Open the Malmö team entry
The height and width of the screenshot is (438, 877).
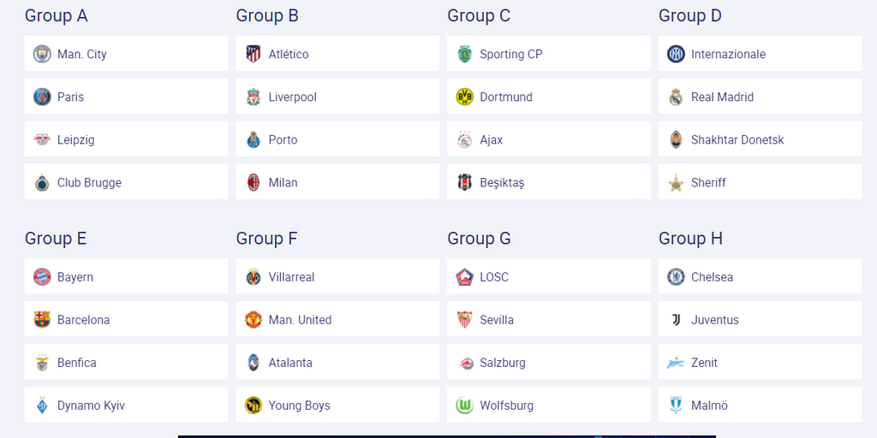click(x=761, y=405)
